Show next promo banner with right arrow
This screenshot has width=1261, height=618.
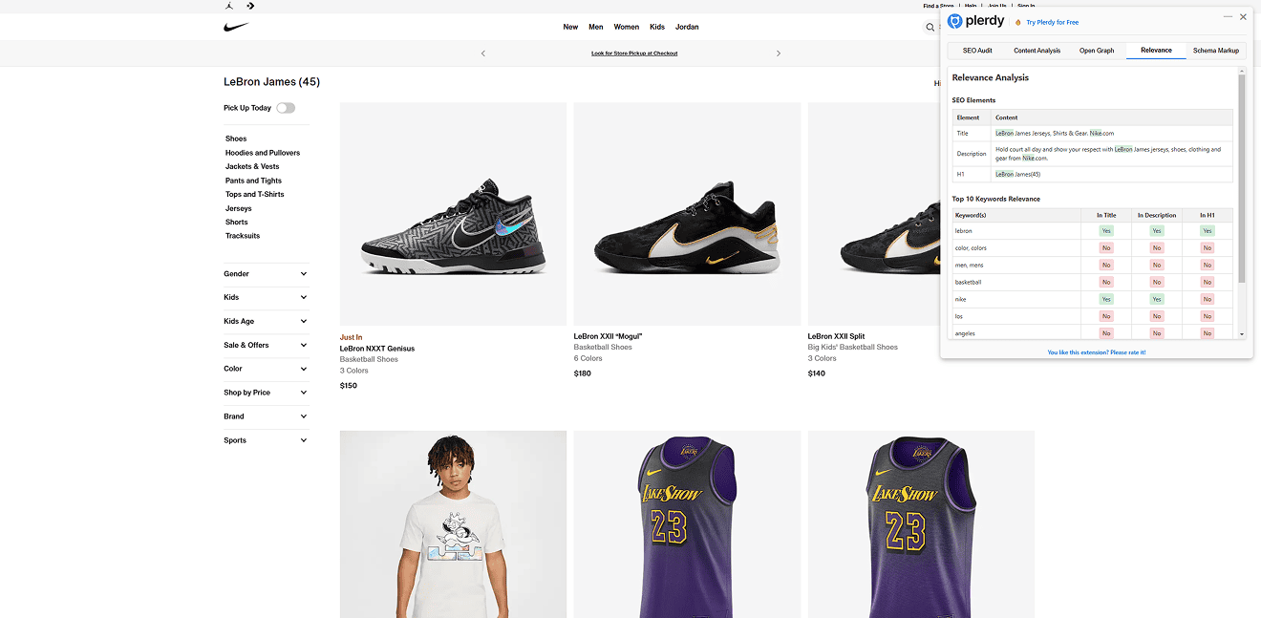(779, 53)
